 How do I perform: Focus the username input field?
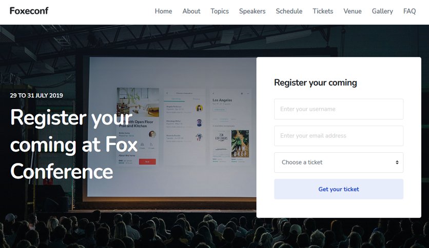coord(339,109)
